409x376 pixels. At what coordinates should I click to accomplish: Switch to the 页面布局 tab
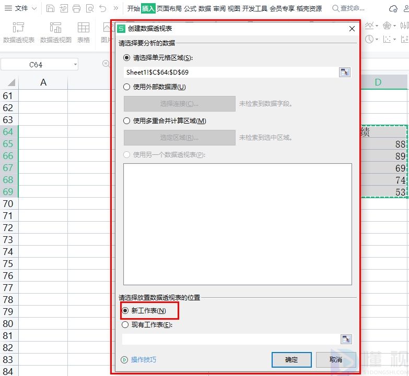point(169,8)
